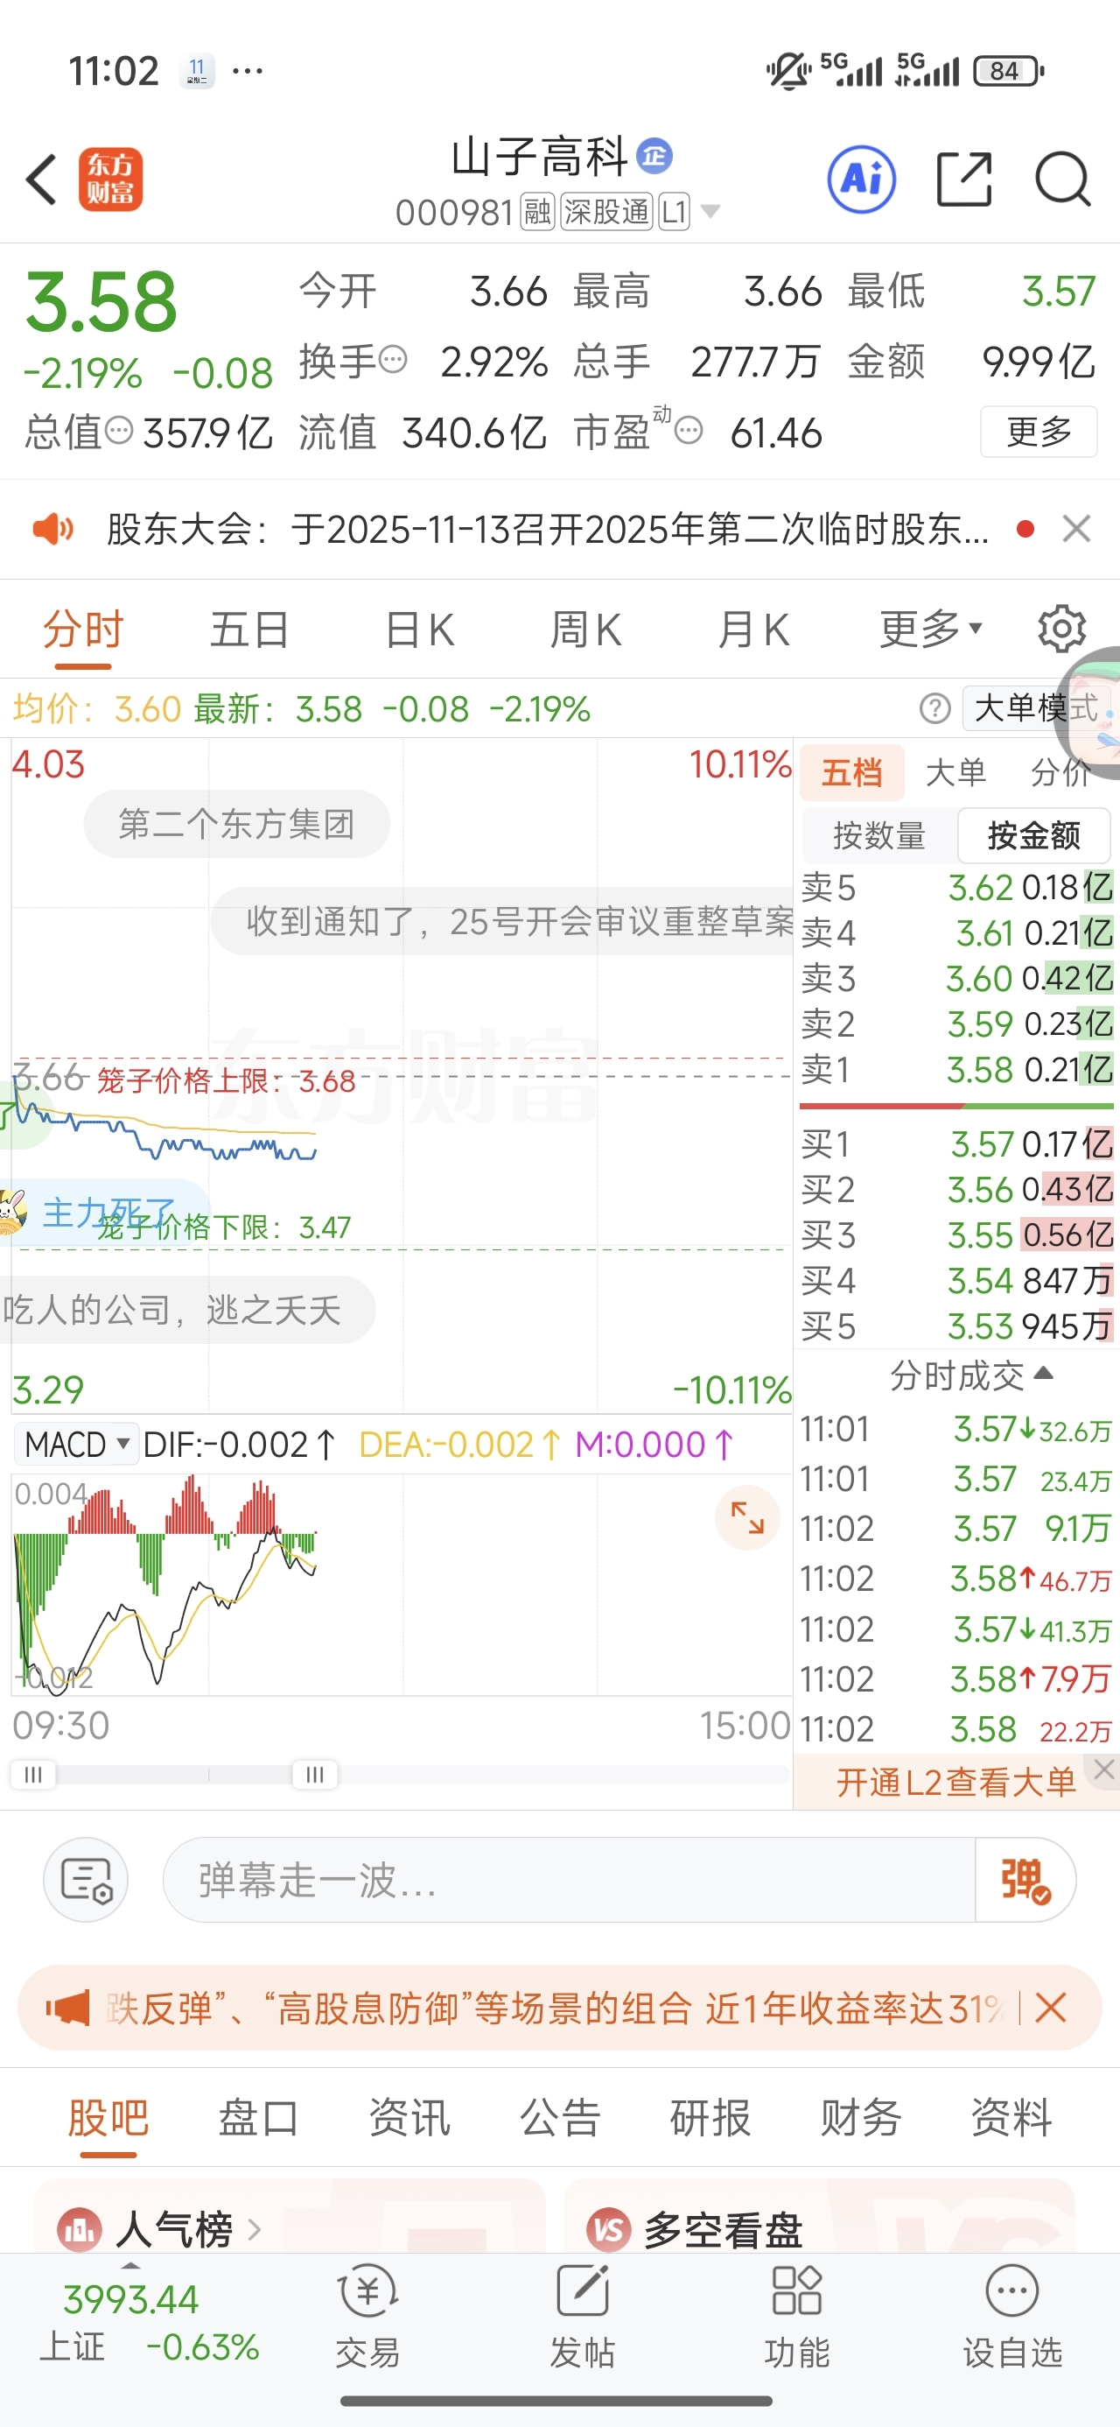
Task: Close the 股东大会 announcement bar
Action: [x=1075, y=530]
